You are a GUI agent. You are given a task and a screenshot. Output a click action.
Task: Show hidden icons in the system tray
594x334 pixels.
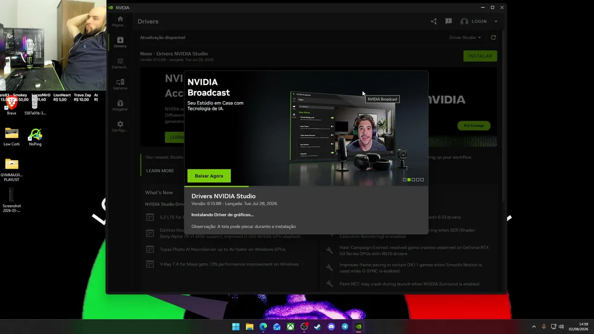(534, 327)
